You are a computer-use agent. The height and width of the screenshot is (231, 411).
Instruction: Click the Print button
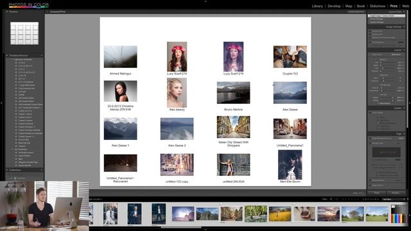click(377, 193)
